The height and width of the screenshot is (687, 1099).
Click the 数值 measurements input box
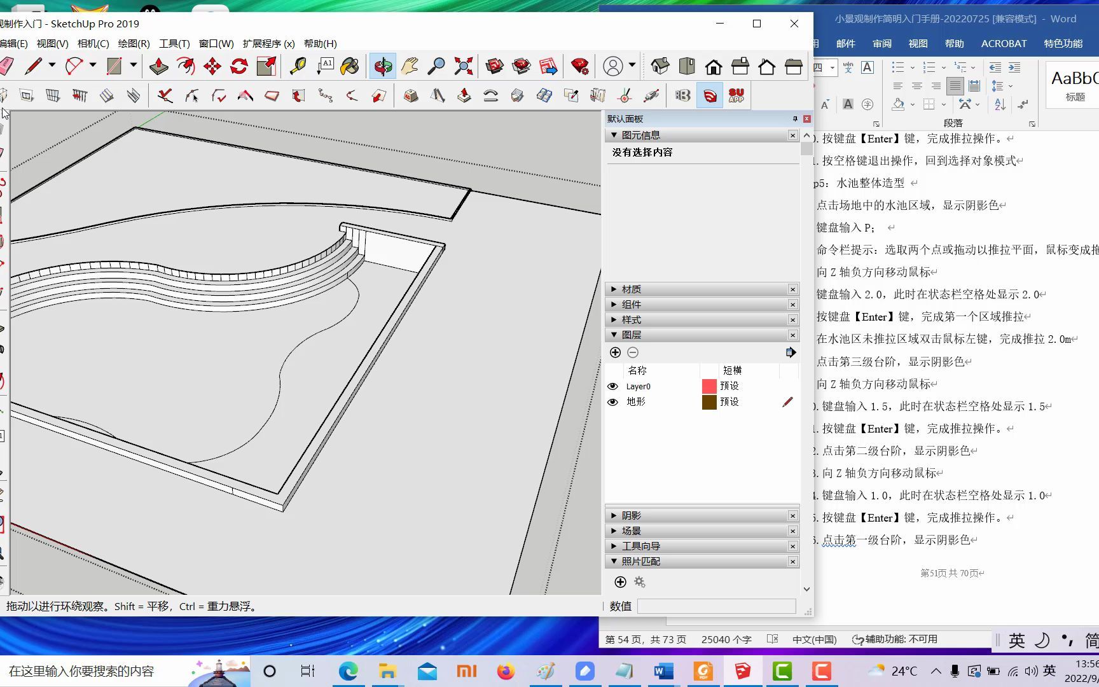tap(717, 606)
